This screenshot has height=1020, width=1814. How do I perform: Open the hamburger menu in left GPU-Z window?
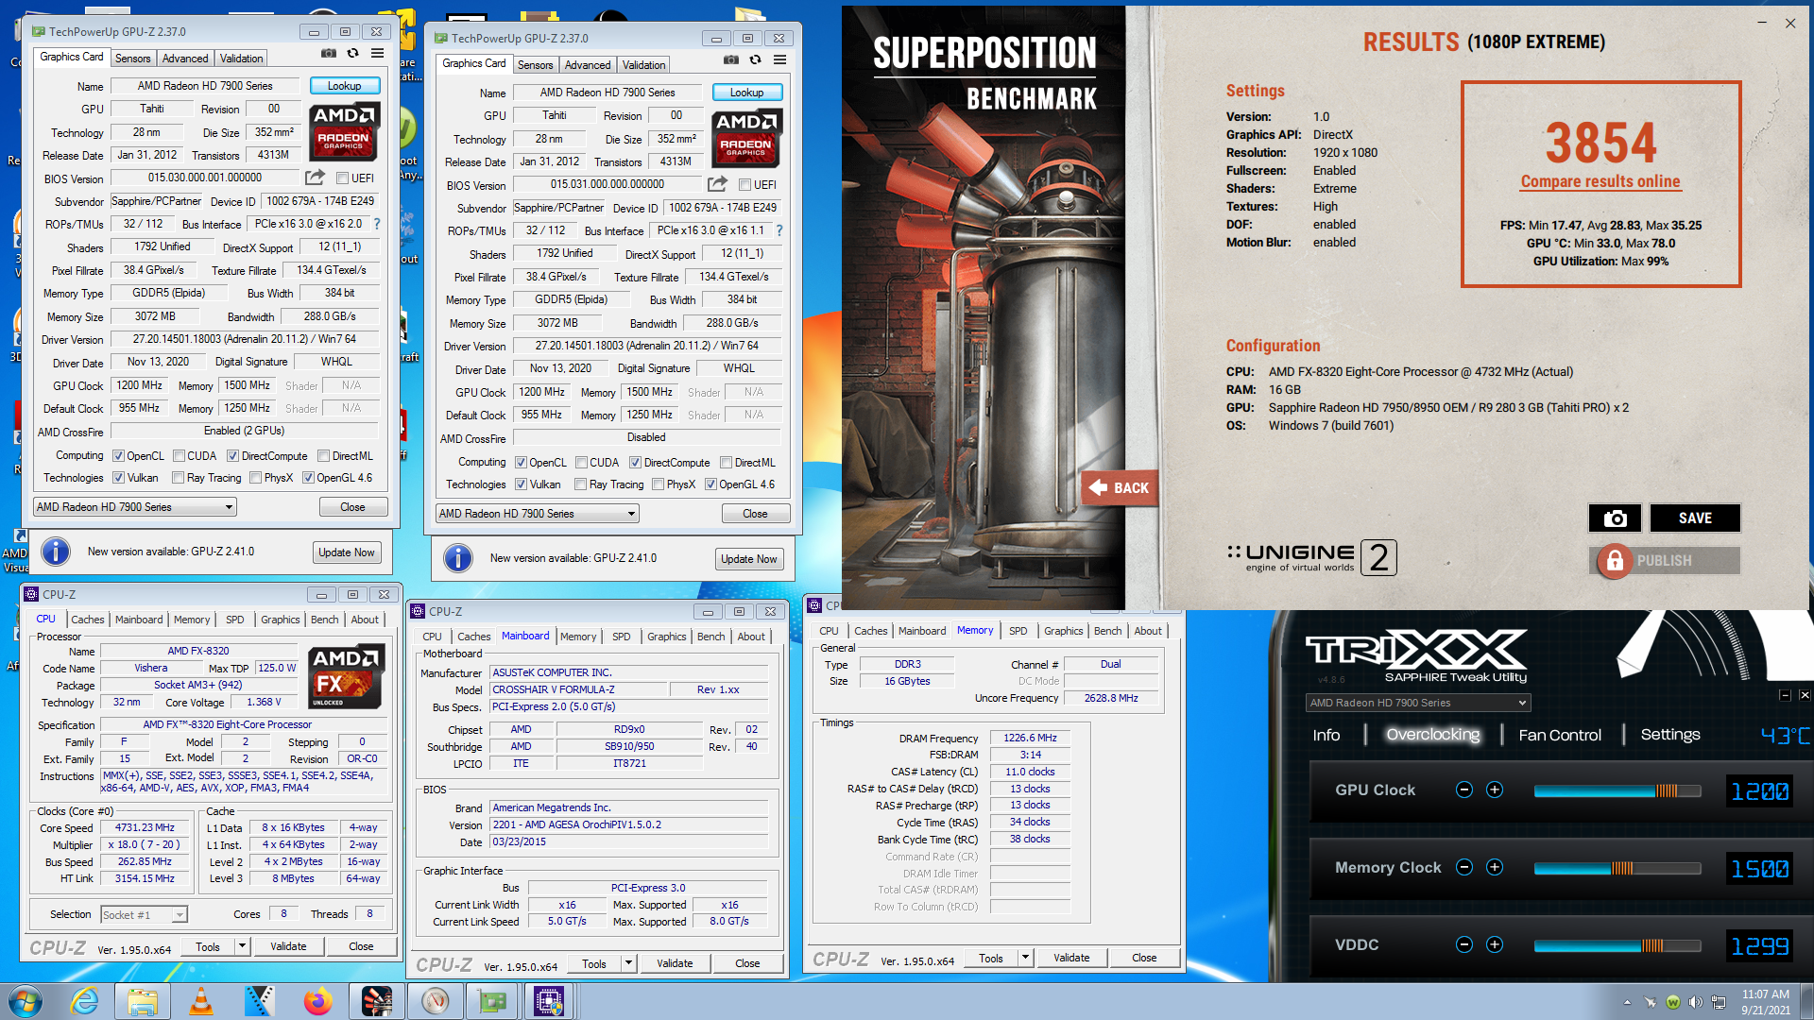(x=377, y=54)
